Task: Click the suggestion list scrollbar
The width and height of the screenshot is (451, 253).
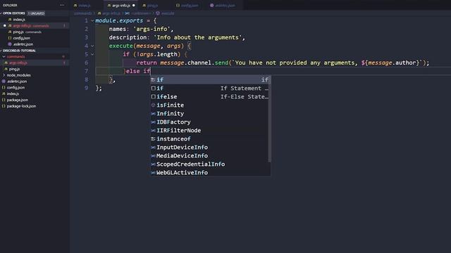Action: click(269, 119)
